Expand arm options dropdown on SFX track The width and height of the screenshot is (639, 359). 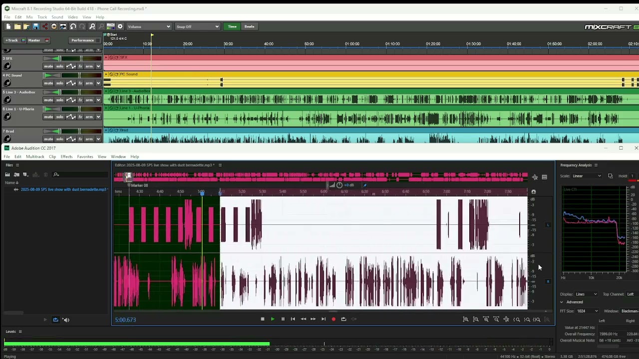98,66
